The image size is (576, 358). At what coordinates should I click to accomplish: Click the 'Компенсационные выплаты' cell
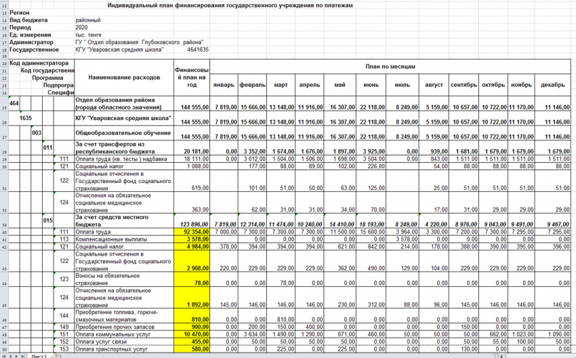click(124, 239)
